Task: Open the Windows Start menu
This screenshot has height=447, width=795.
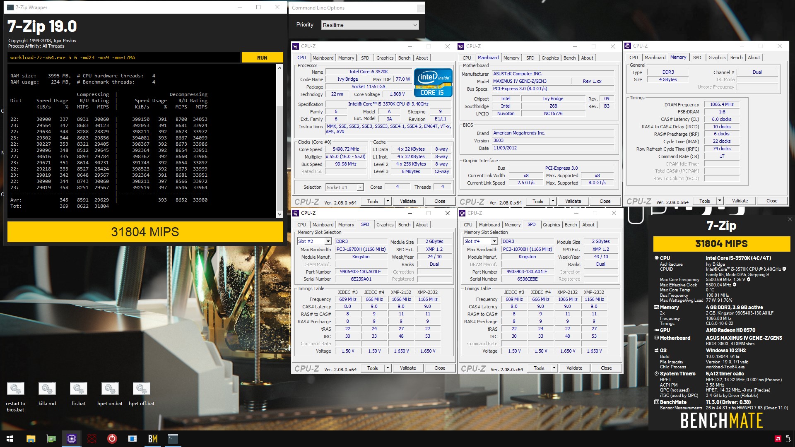Action: point(10,439)
